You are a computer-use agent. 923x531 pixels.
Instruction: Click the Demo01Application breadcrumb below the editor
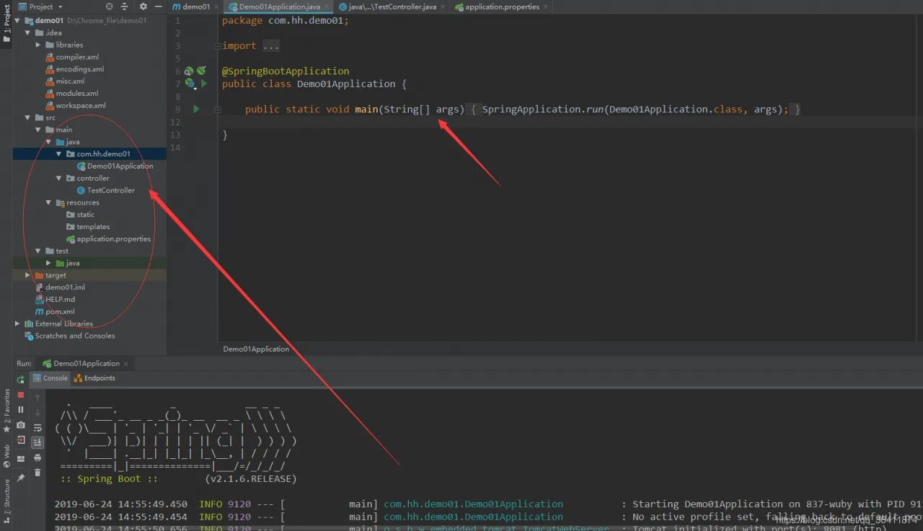coord(256,349)
